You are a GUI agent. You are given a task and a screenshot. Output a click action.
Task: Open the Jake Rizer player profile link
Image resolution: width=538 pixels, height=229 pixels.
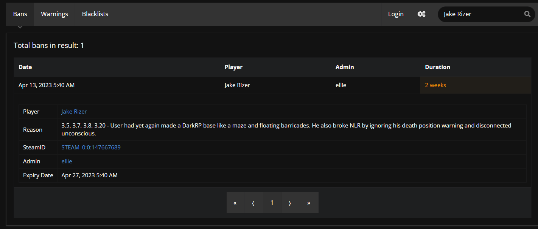[74, 112]
